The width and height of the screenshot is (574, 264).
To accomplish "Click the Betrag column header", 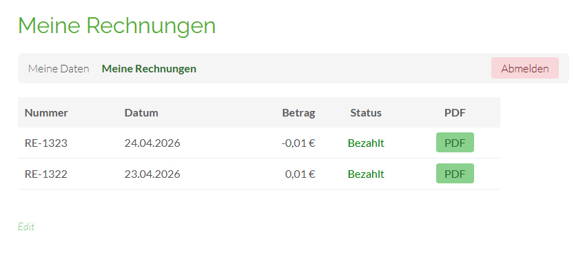I will tap(299, 113).
